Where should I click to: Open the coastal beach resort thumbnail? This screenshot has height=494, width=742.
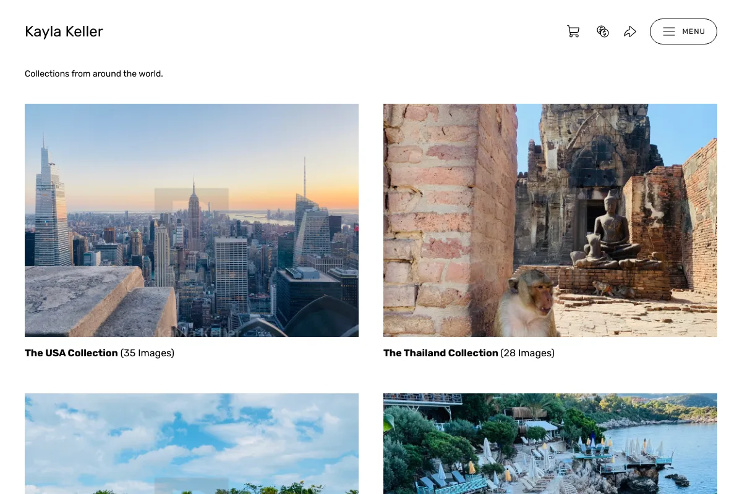550,443
